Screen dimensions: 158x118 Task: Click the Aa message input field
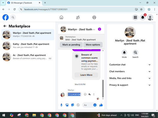[x=89, y=105]
